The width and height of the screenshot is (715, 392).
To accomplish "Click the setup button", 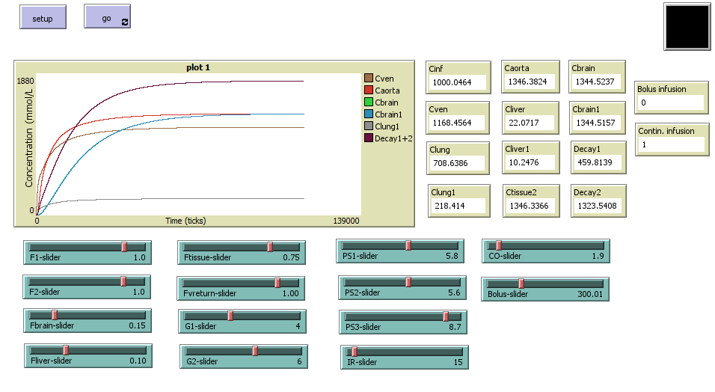I will pos(43,18).
